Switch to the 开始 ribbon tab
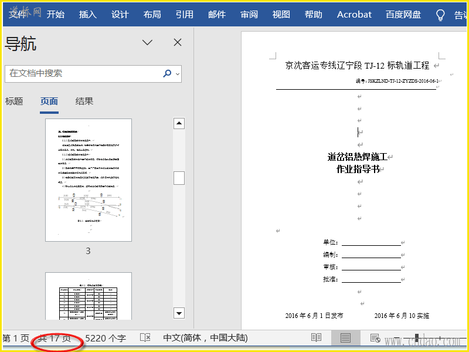The height and width of the screenshot is (352, 469). click(56, 14)
